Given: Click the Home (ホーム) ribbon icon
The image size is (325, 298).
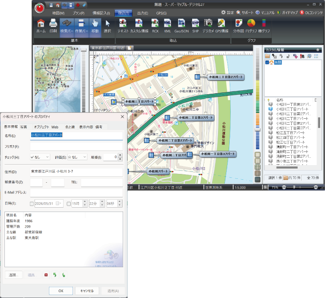Looking at the screenshot, I should pos(41,26).
